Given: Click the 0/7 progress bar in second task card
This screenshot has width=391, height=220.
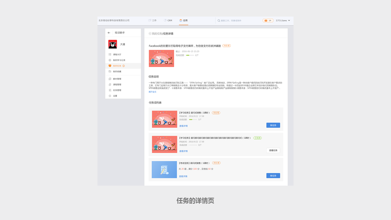Looking at the screenshot, I should tap(193, 145).
